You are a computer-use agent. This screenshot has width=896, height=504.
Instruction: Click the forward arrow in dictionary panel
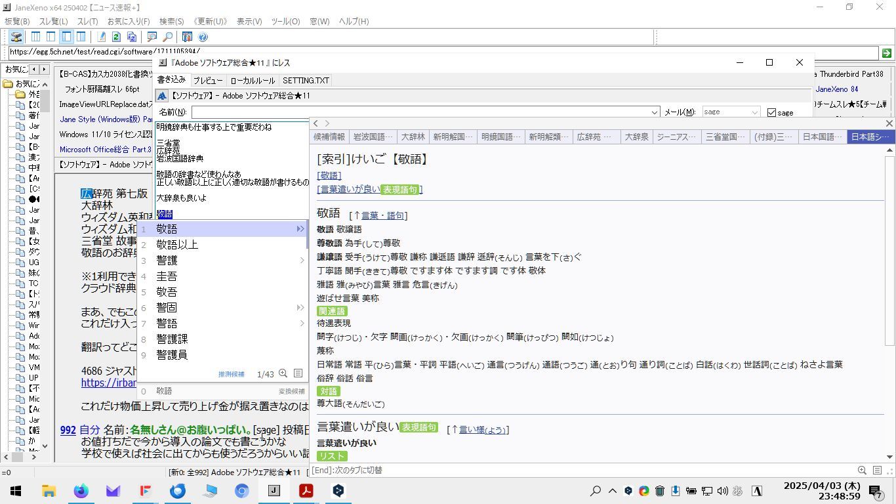click(327, 123)
